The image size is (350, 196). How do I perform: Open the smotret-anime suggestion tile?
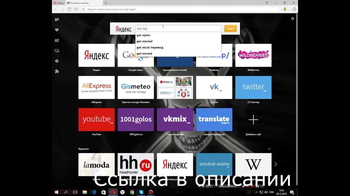(214, 164)
